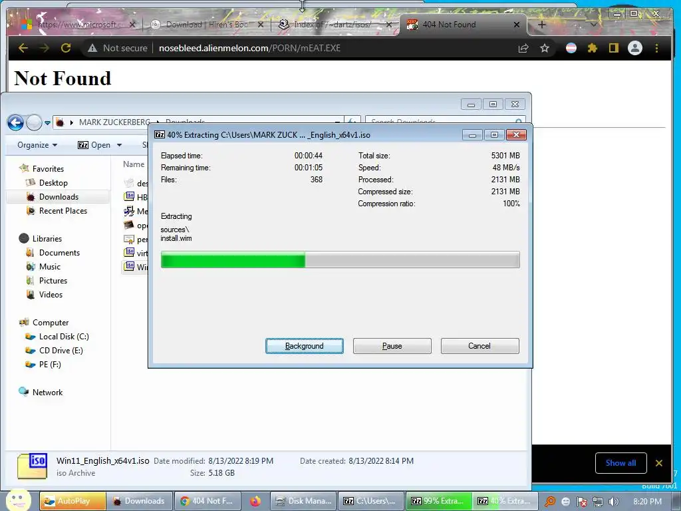Switch to Index of /~dartz/isos/ tab
The width and height of the screenshot is (681, 511).
click(335, 25)
